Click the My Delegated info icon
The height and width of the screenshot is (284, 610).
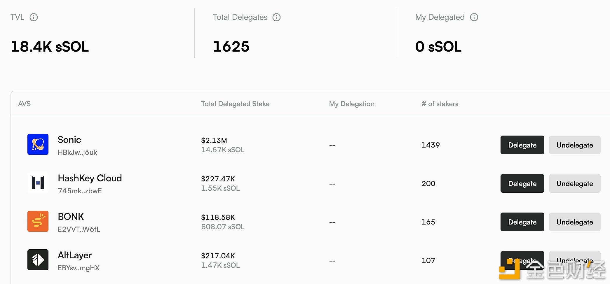(x=474, y=17)
